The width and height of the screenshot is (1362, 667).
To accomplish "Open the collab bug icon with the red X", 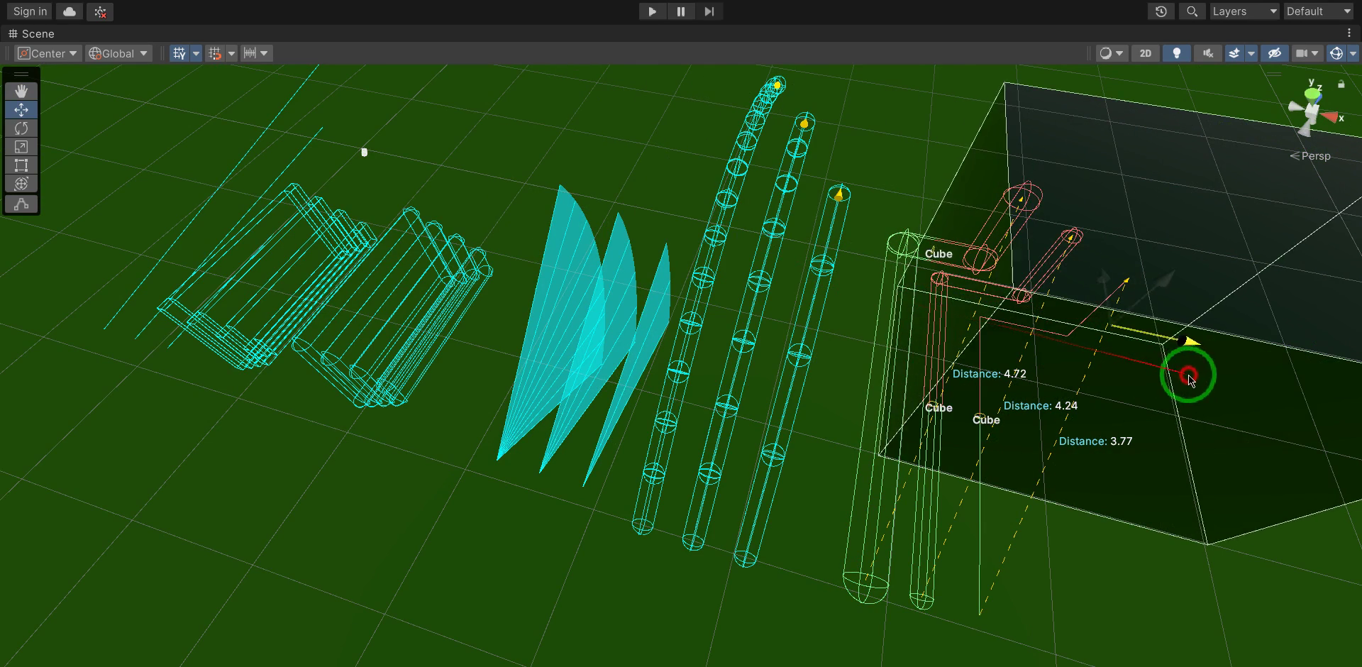I will point(100,11).
